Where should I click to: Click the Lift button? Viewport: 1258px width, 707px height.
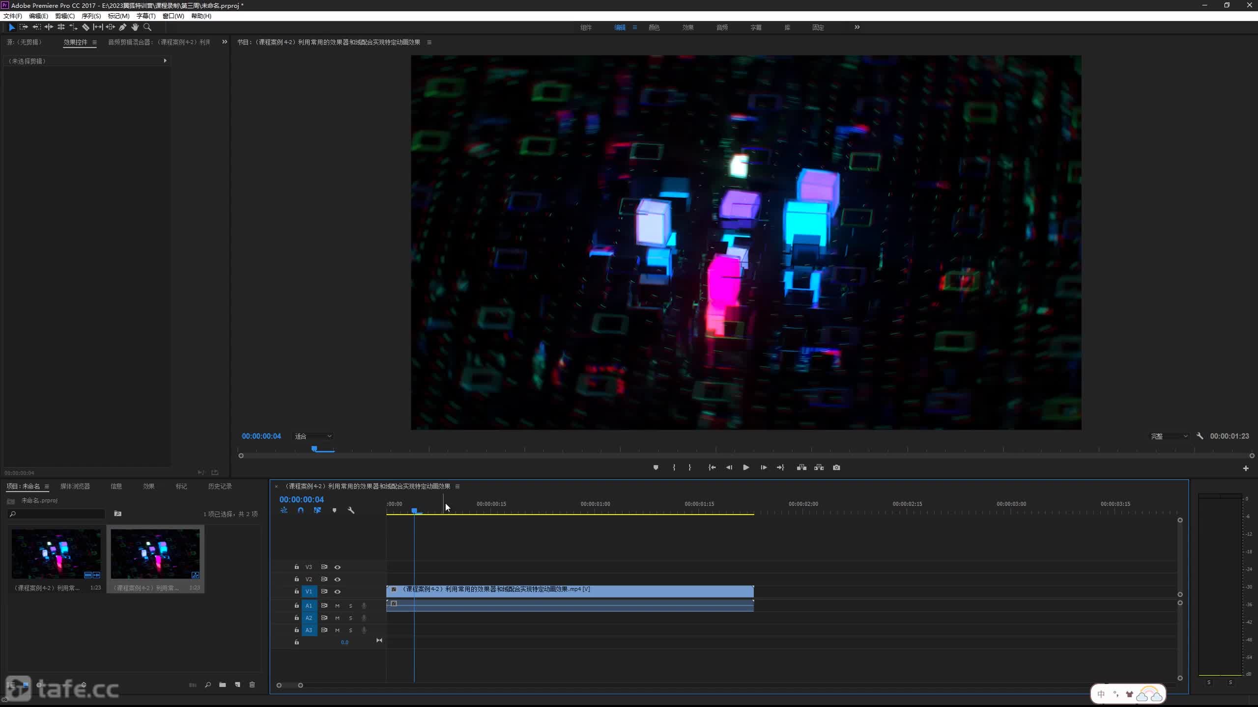[801, 467]
